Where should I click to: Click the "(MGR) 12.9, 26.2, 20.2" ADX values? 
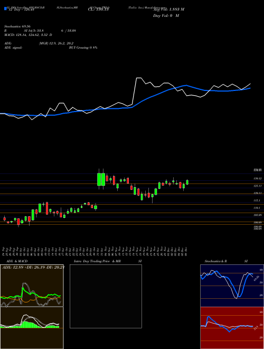56,43
